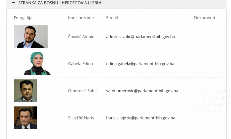Click the Dokumenti column header
Screen dimensions: 231x139
pos(204,18)
